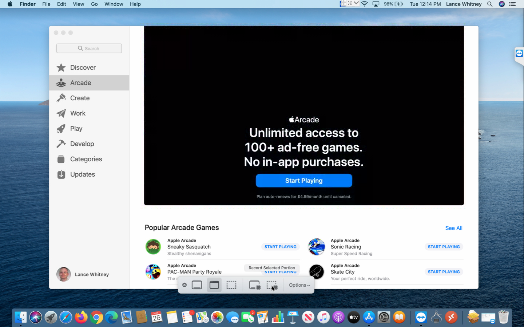Open Apple News from the Dock
This screenshot has width=524, height=327.
pyautogui.click(x=308, y=317)
